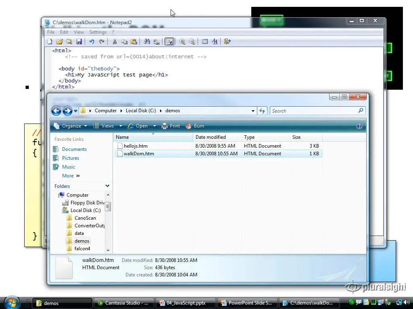Click the Explorer help question mark icon

coord(359,126)
